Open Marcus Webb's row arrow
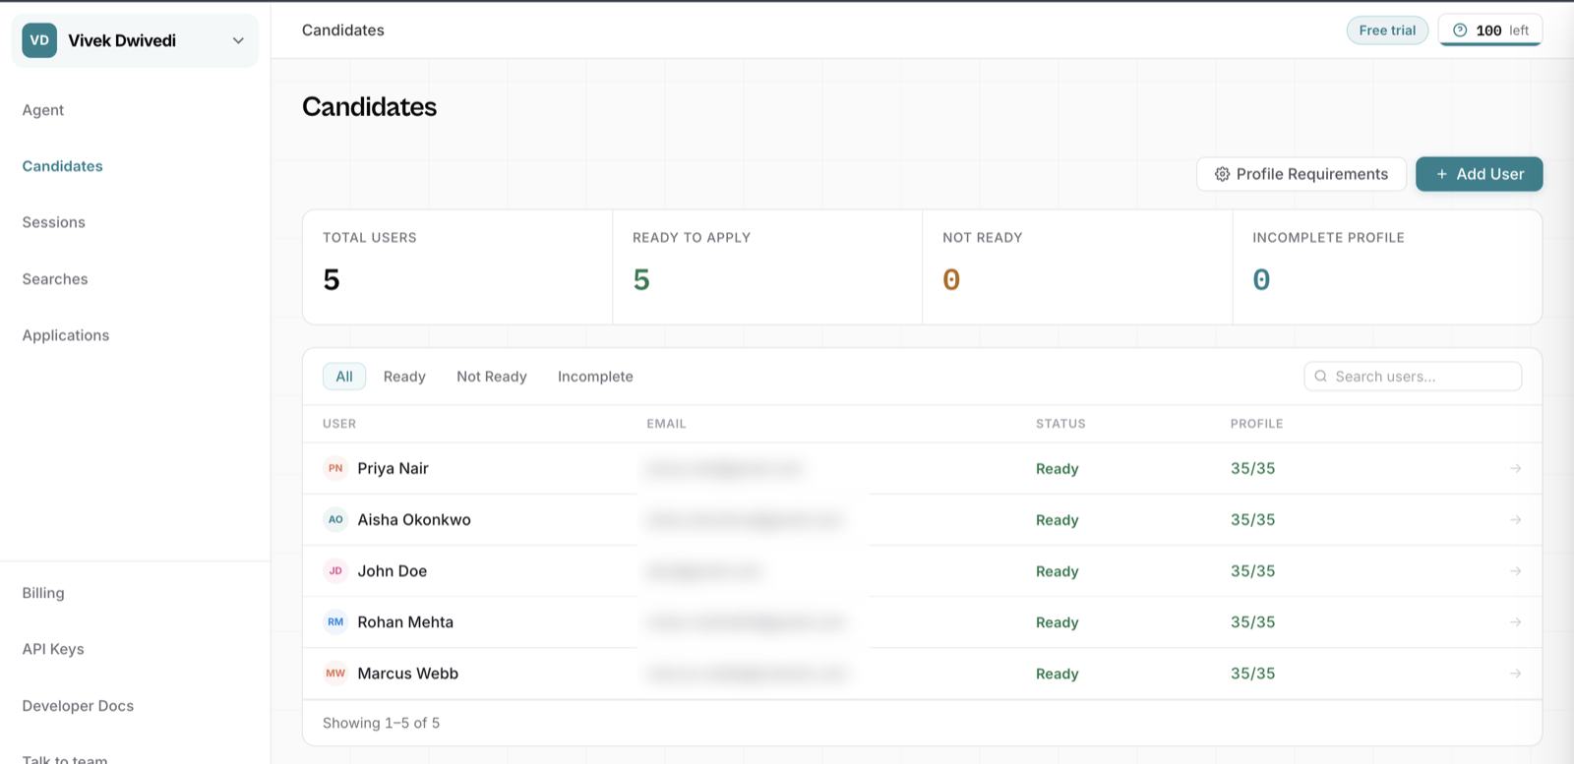The image size is (1574, 764). click(1515, 674)
